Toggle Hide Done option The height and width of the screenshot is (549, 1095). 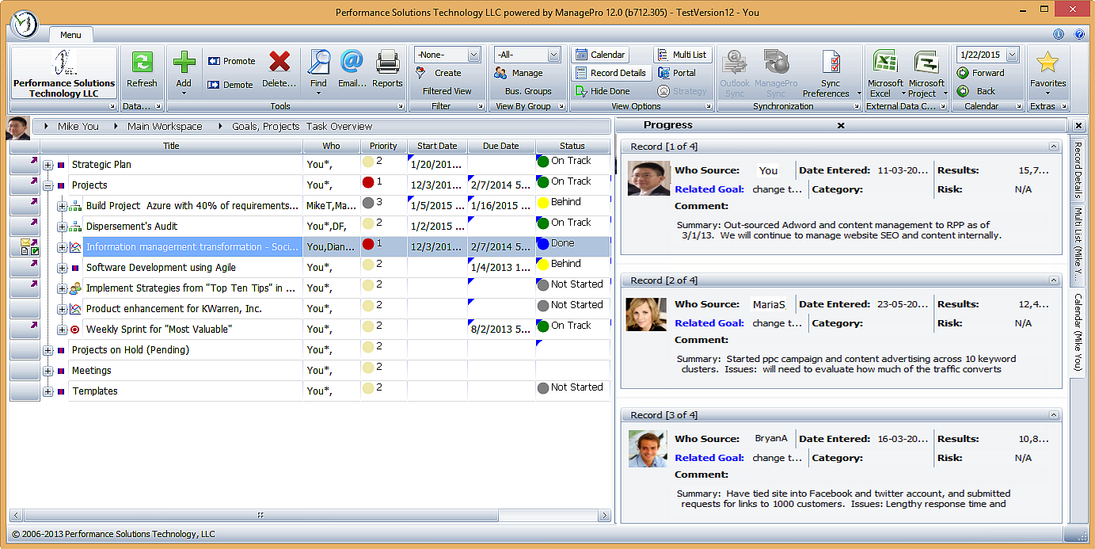[x=603, y=91]
